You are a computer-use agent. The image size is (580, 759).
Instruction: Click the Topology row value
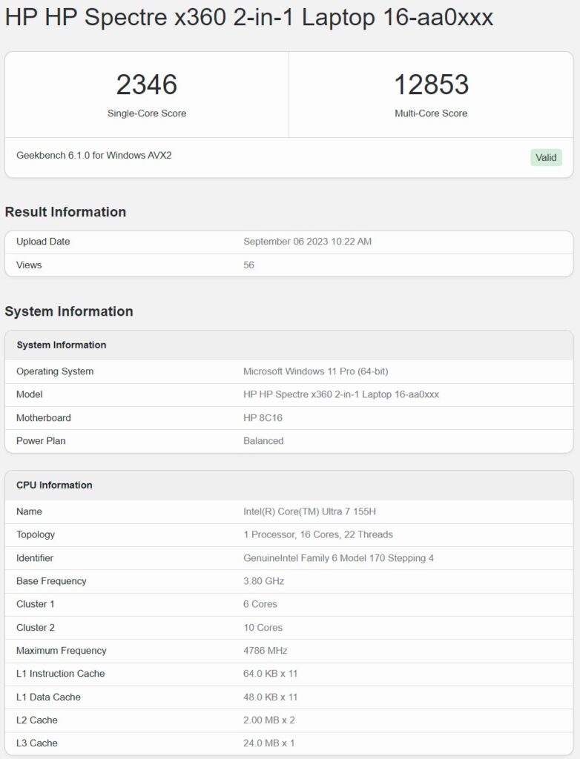coord(318,534)
